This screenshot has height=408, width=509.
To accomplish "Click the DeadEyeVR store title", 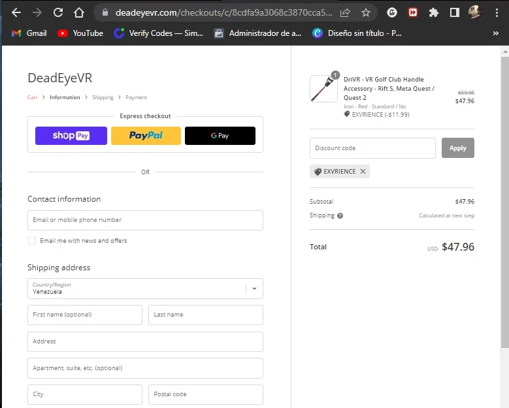I will coord(59,78).
